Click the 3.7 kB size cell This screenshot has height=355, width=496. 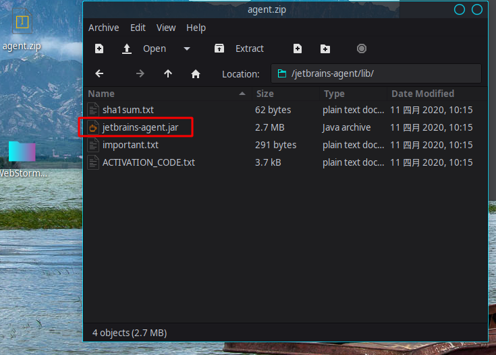pos(269,162)
